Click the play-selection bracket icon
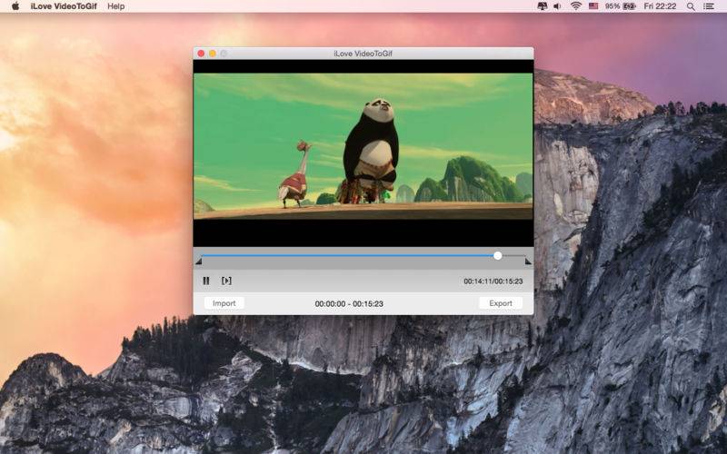The image size is (727, 454). (226, 281)
